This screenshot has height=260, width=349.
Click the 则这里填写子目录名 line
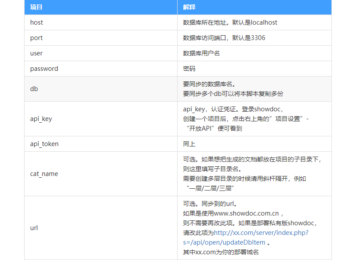pos(213,169)
